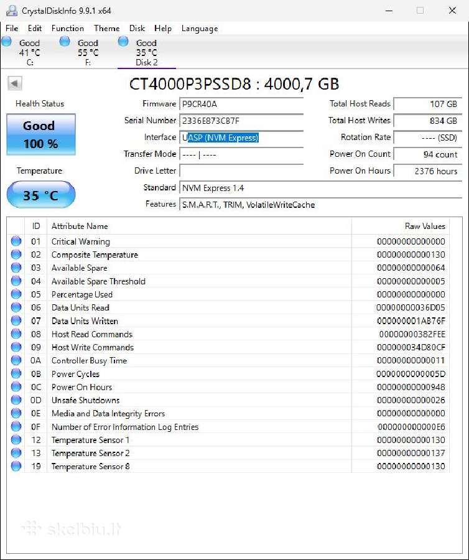
Task: Click status orb of Temperature Sensor 1 row
Action: [x=16, y=440]
